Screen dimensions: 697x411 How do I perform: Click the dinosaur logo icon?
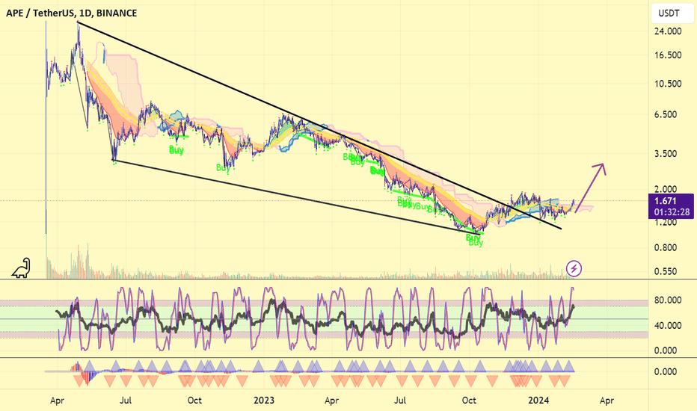[x=21, y=268]
